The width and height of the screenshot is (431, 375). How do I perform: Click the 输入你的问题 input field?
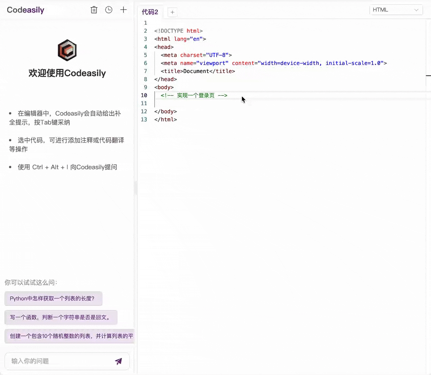coord(54,361)
